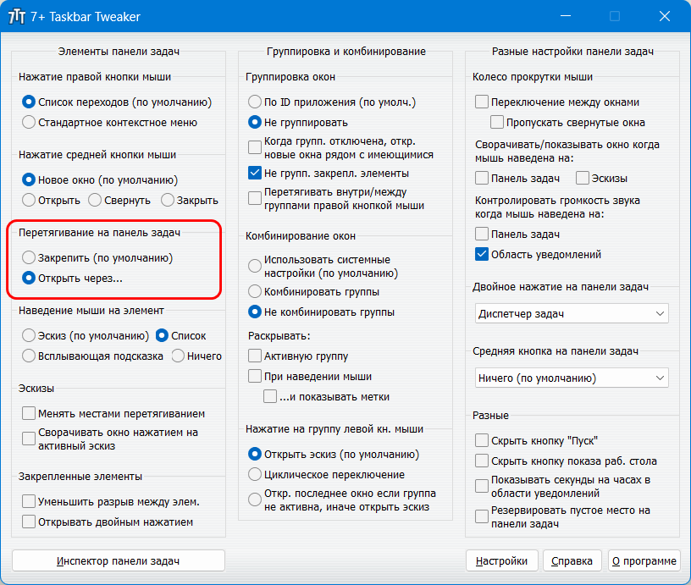Screen dimensions: 691x585
Task: Select "Комбинировать группы" radio option
Action: [255, 292]
